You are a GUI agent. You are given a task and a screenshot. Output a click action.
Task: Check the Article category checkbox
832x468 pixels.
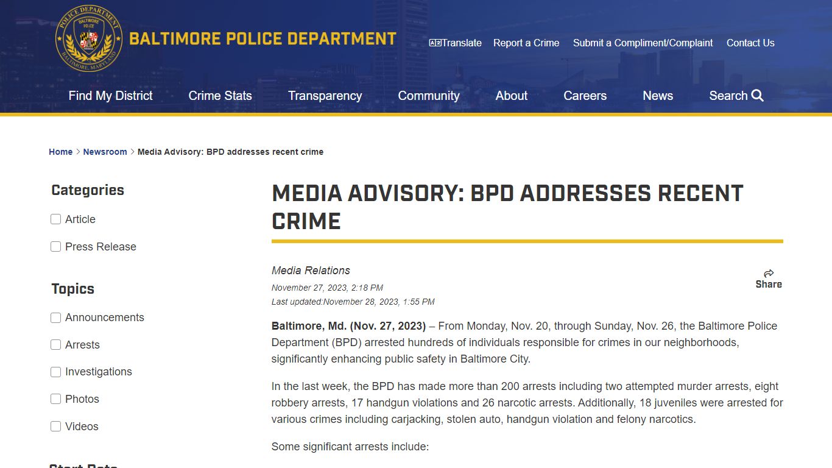[x=55, y=219]
